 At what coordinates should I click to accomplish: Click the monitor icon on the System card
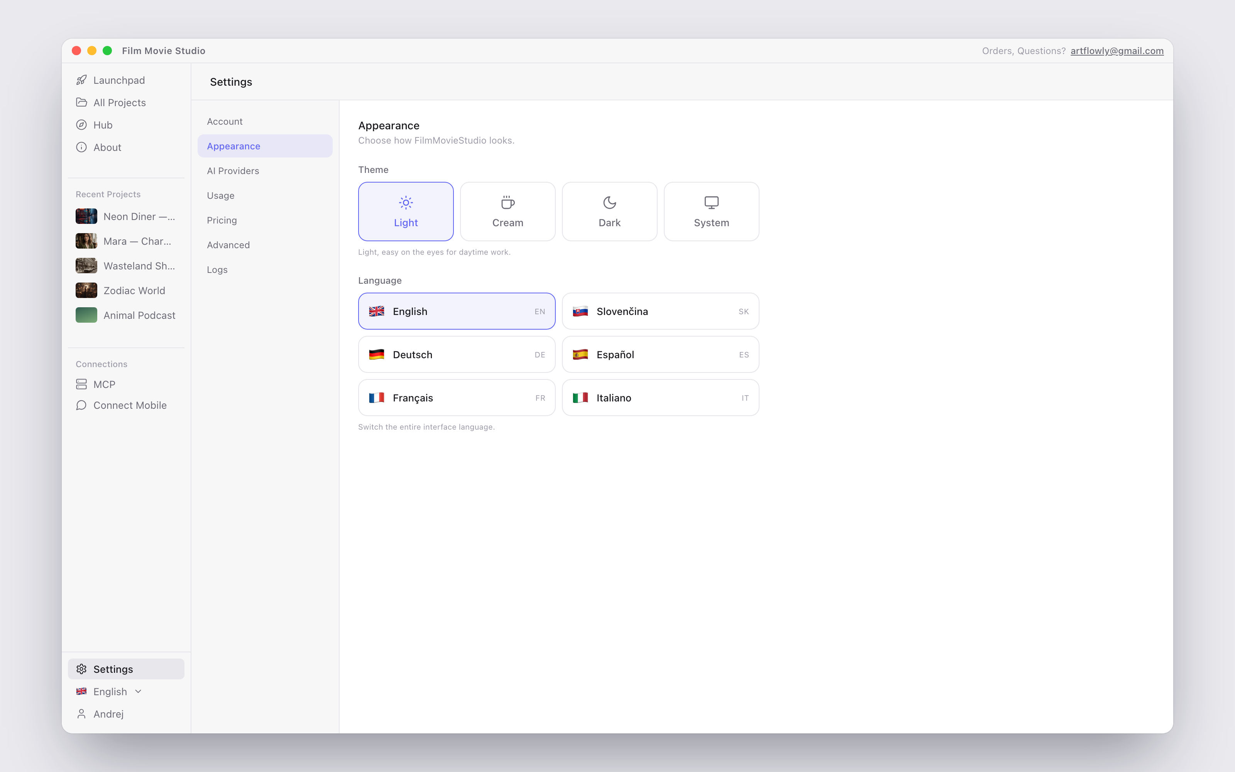[711, 203]
